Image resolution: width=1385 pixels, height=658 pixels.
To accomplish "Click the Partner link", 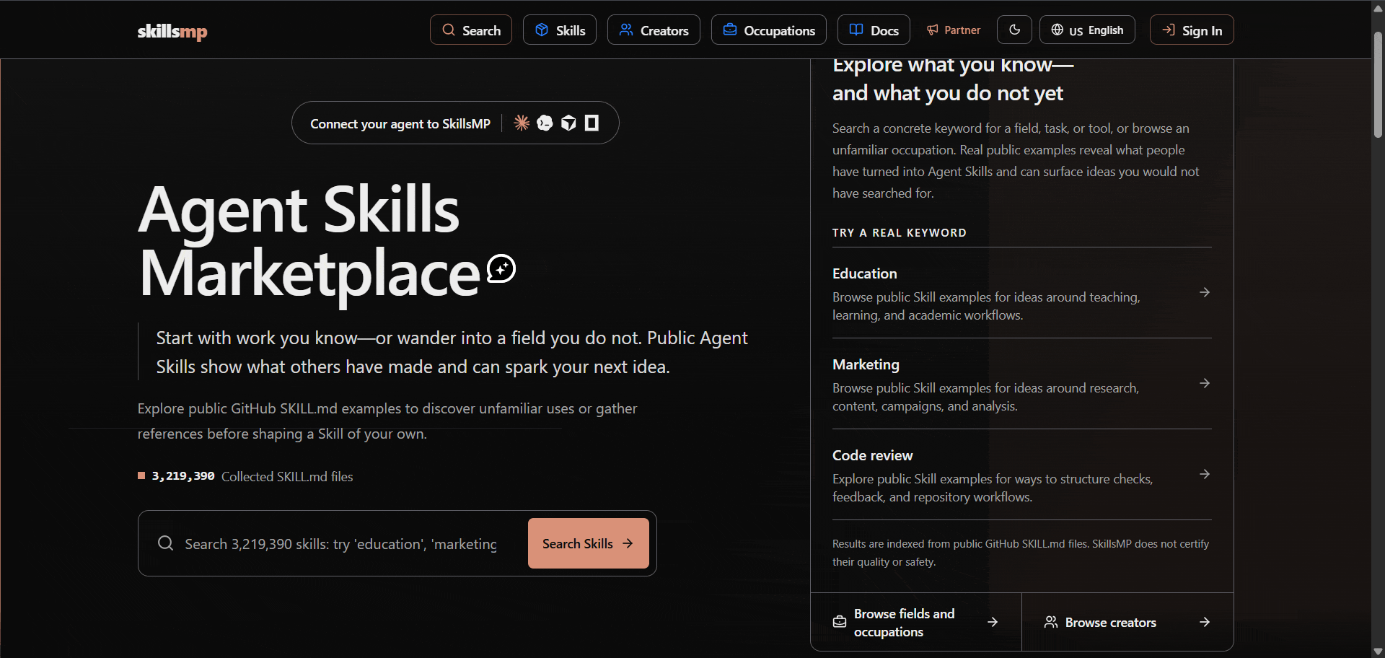I will coord(954,30).
